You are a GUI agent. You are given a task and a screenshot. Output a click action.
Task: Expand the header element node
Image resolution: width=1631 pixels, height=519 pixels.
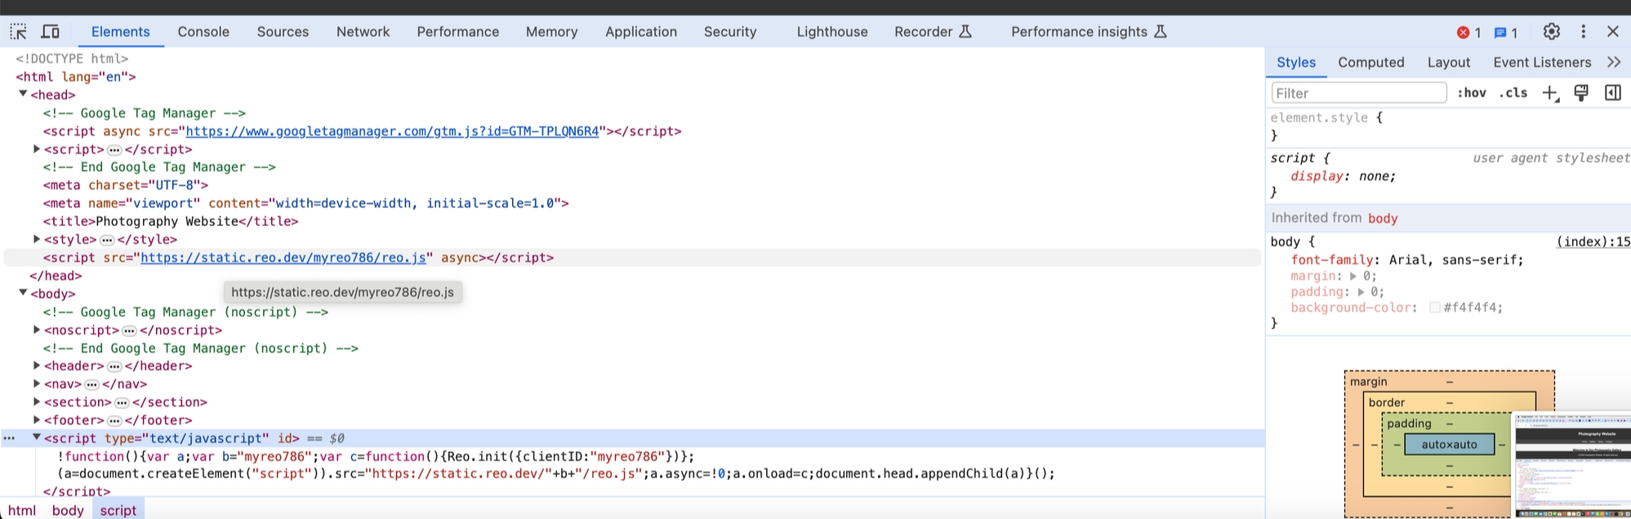point(37,366)
